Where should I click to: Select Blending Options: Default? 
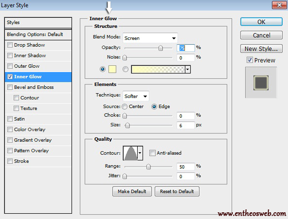37,35
